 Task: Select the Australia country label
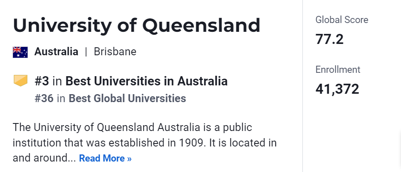click(56, 52)
